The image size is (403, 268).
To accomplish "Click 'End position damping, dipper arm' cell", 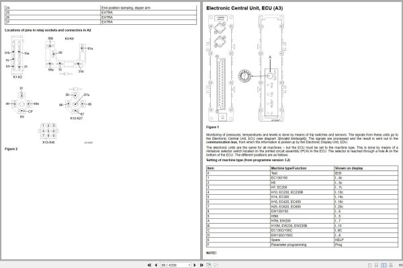I will pyautogui.click(x=148, y=8).
